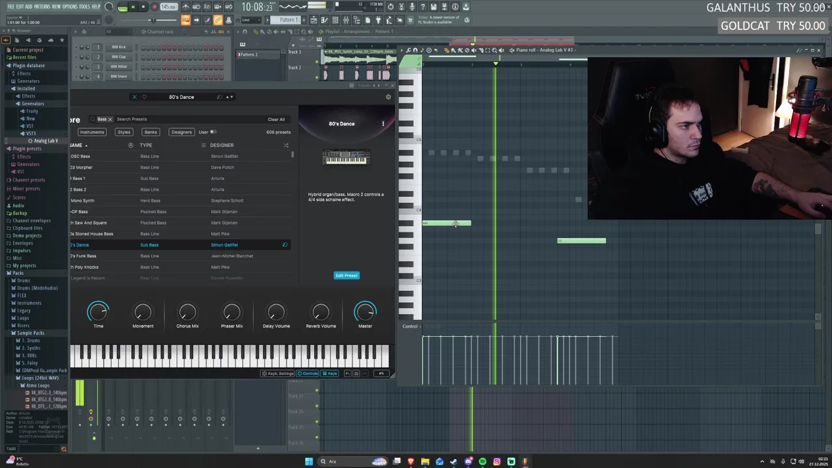
Task: Click the Stop transport button
Action: [143, 7]
